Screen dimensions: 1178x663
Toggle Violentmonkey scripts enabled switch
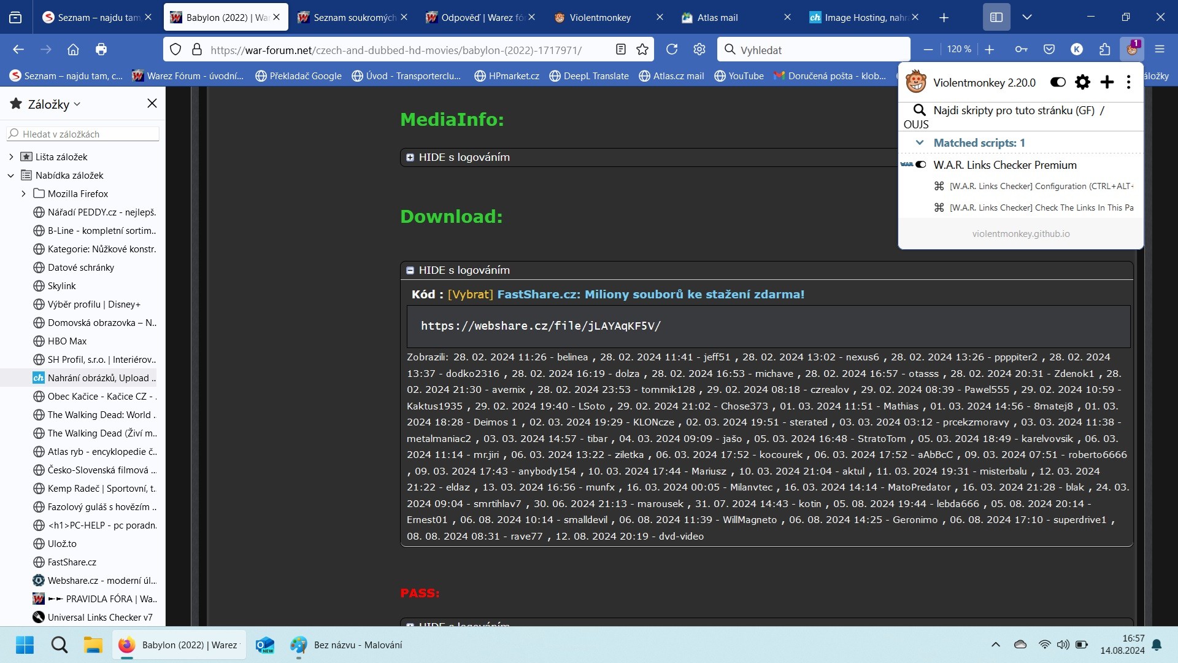pos(1058,82)
